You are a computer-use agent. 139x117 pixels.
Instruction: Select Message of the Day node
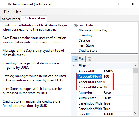[93, 30]
